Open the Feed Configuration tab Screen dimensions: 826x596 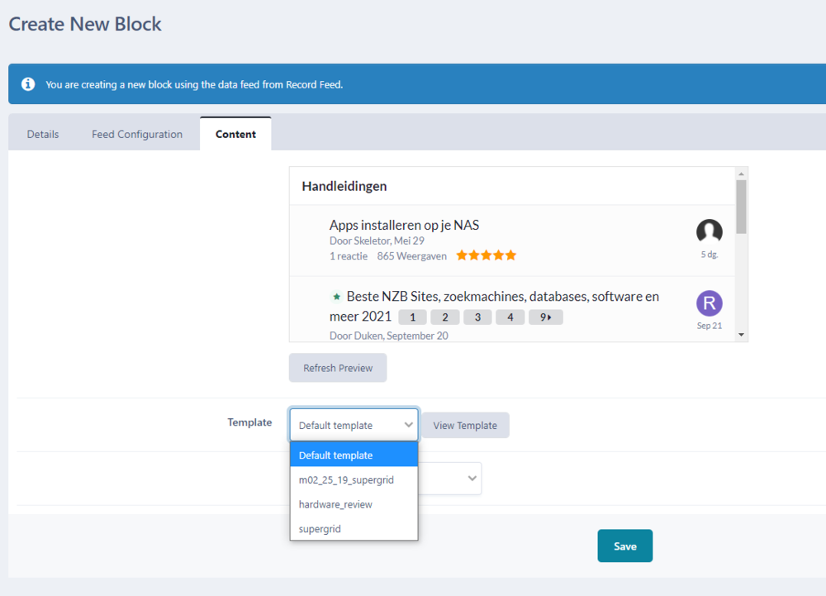137,134
